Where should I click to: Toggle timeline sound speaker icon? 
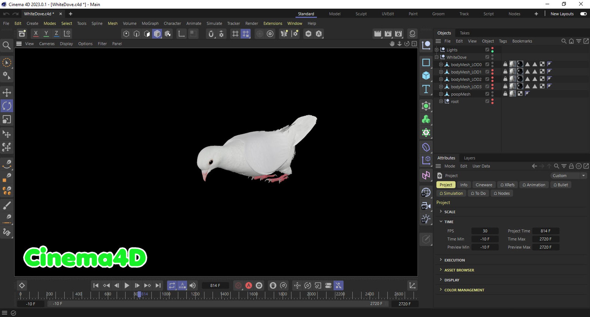pyautogui.click(x=193, y=285)
